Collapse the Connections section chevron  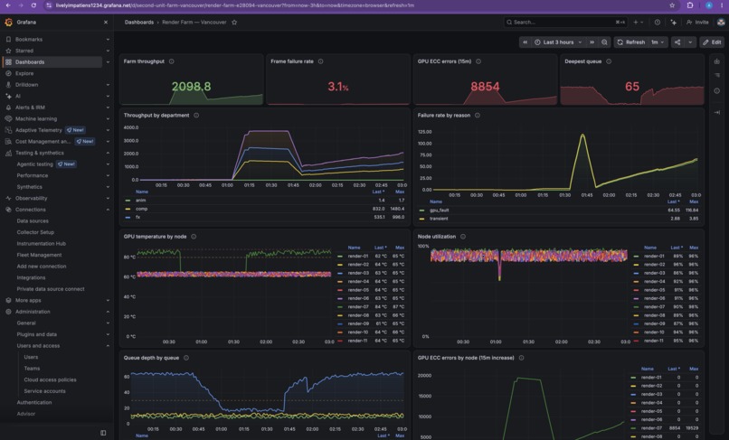point(108,210)
